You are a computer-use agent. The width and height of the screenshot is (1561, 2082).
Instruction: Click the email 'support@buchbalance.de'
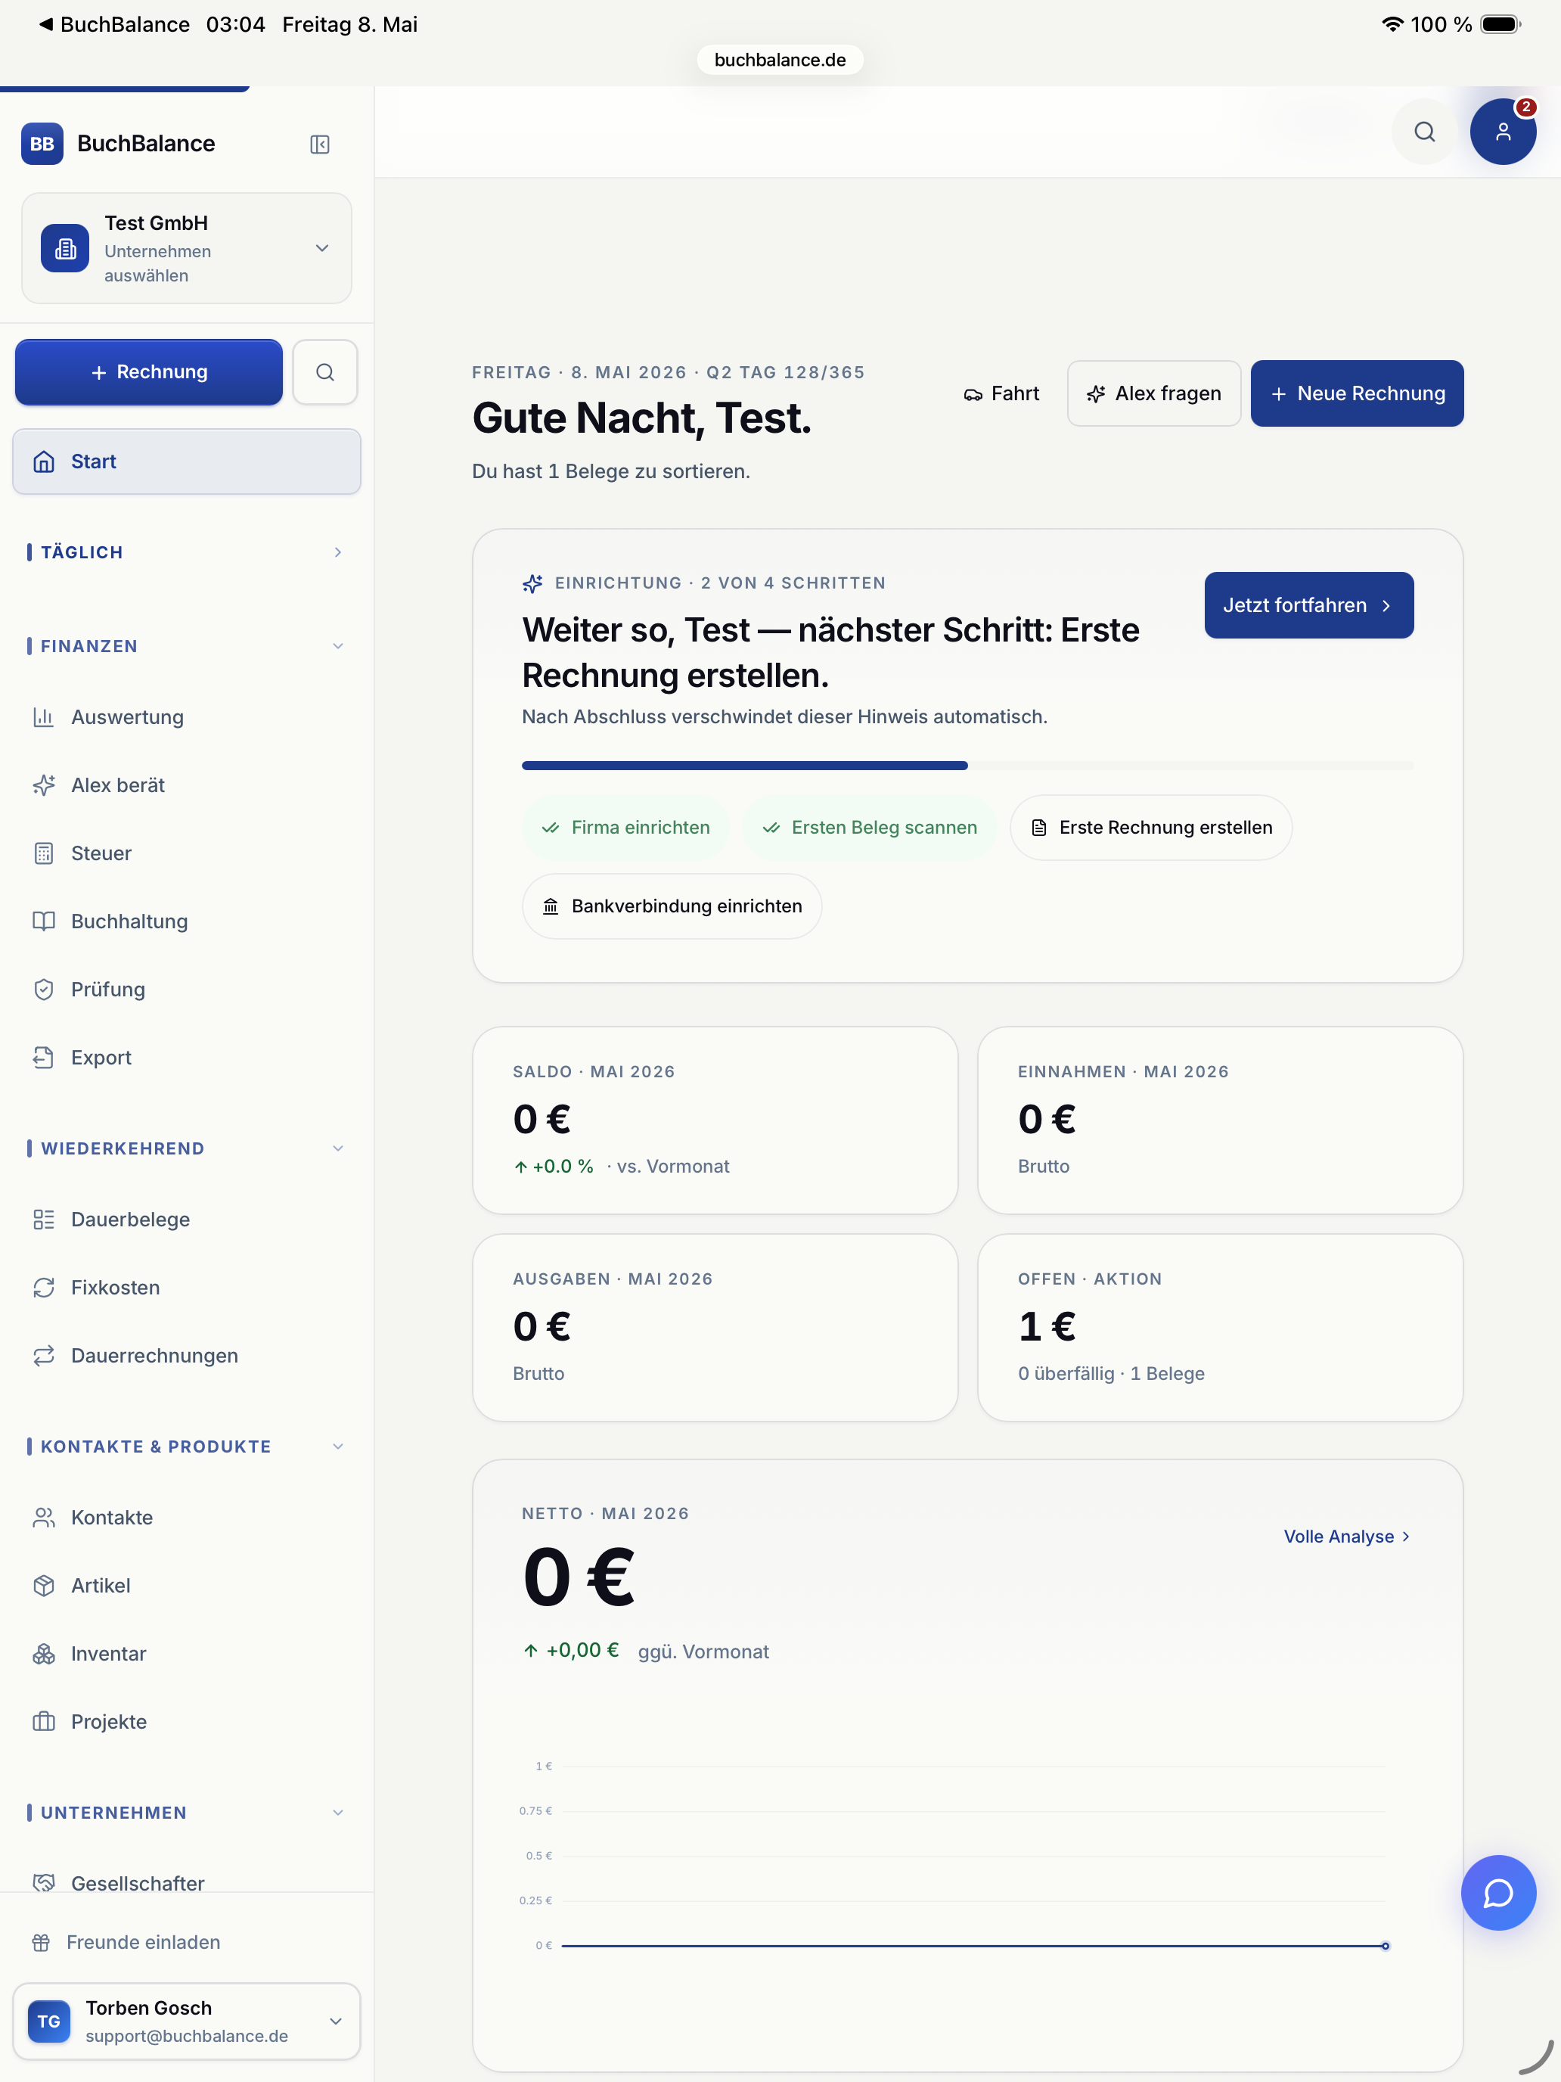click(x=186, y=2037)
